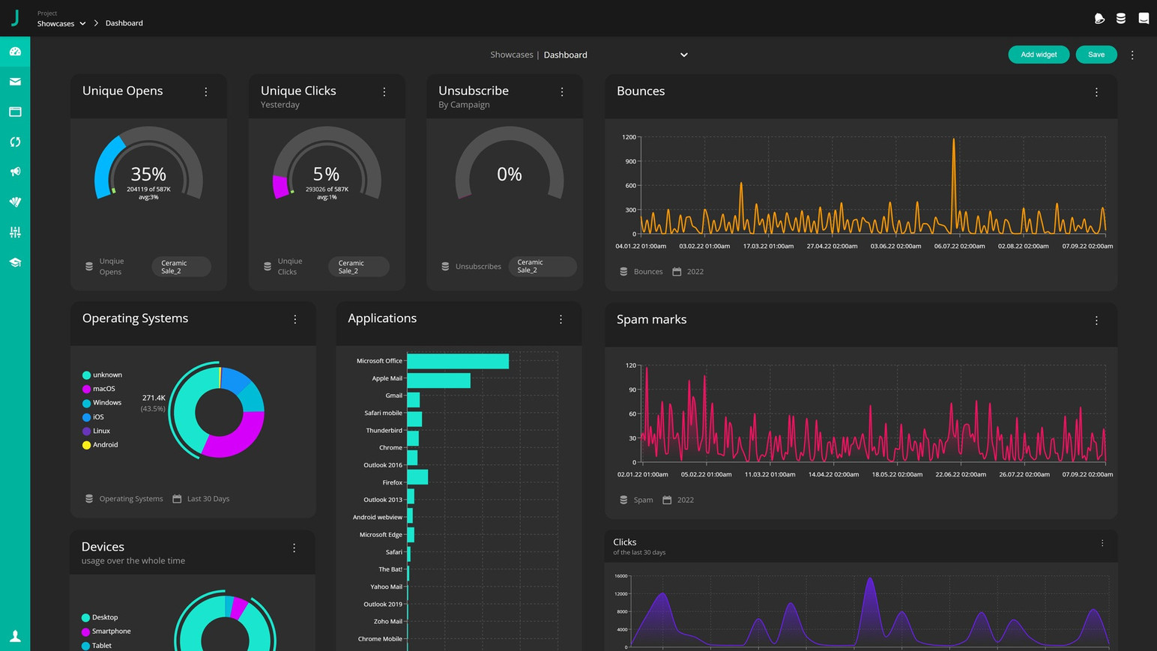Click the 271.4K value beside OS donut
The image size is (1157, 651).
(154, 398)
